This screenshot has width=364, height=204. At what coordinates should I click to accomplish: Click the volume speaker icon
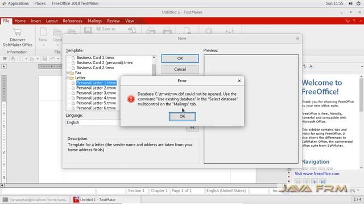(350, 3)
